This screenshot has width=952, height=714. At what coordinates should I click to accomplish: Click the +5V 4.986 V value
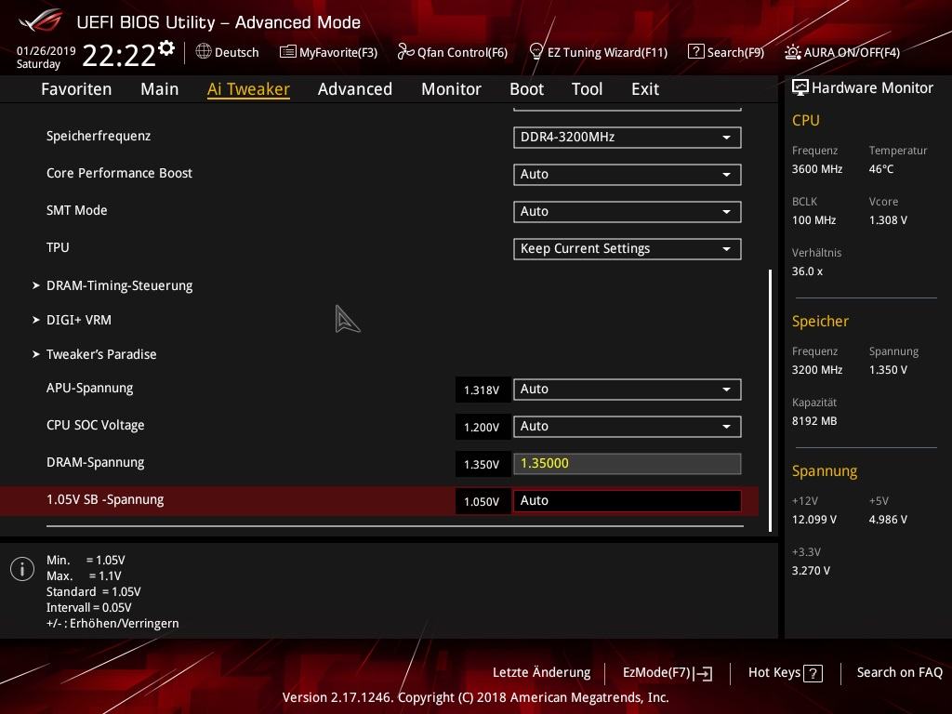tap(888, 520)
